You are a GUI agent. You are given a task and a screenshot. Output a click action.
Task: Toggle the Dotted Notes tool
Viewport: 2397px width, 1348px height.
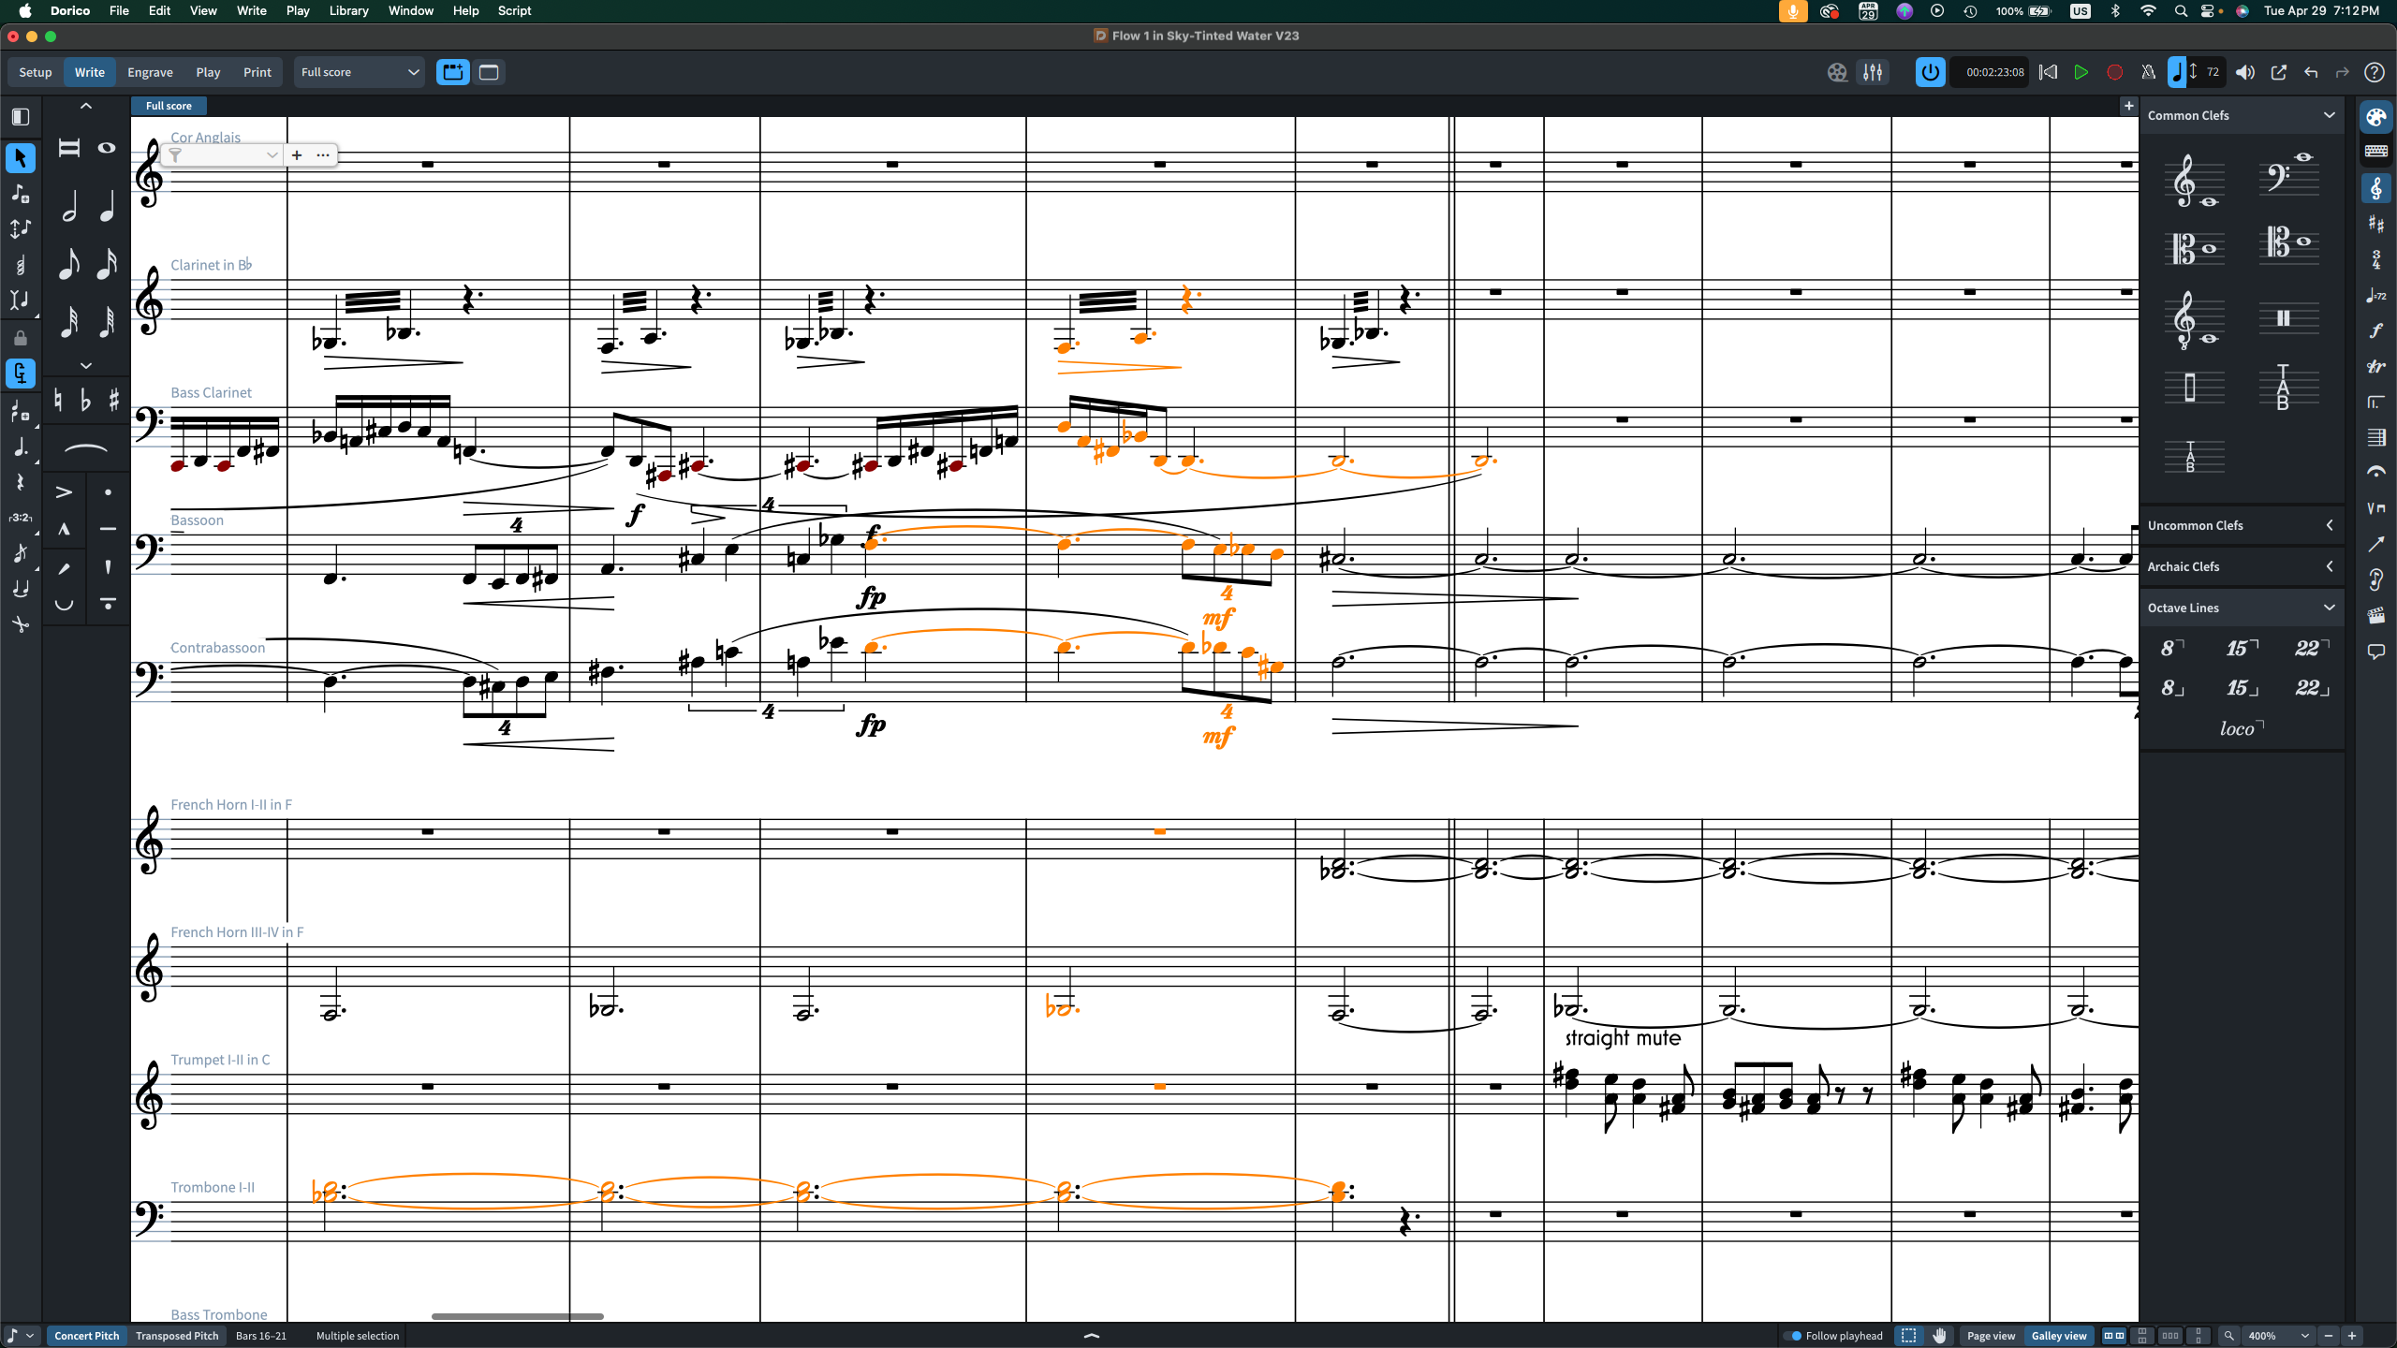point(21,446)
